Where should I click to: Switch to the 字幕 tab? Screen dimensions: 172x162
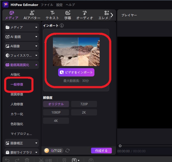pos(68,15)
